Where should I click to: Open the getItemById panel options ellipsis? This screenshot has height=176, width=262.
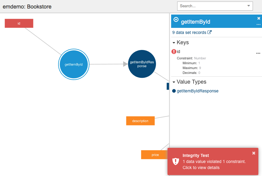[x=258, y=25]
